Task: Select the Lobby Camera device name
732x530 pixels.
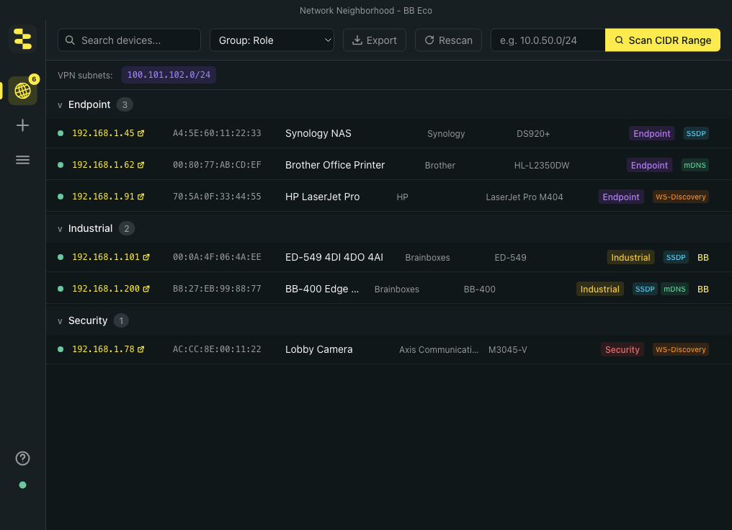Action: tap(319, 349)
